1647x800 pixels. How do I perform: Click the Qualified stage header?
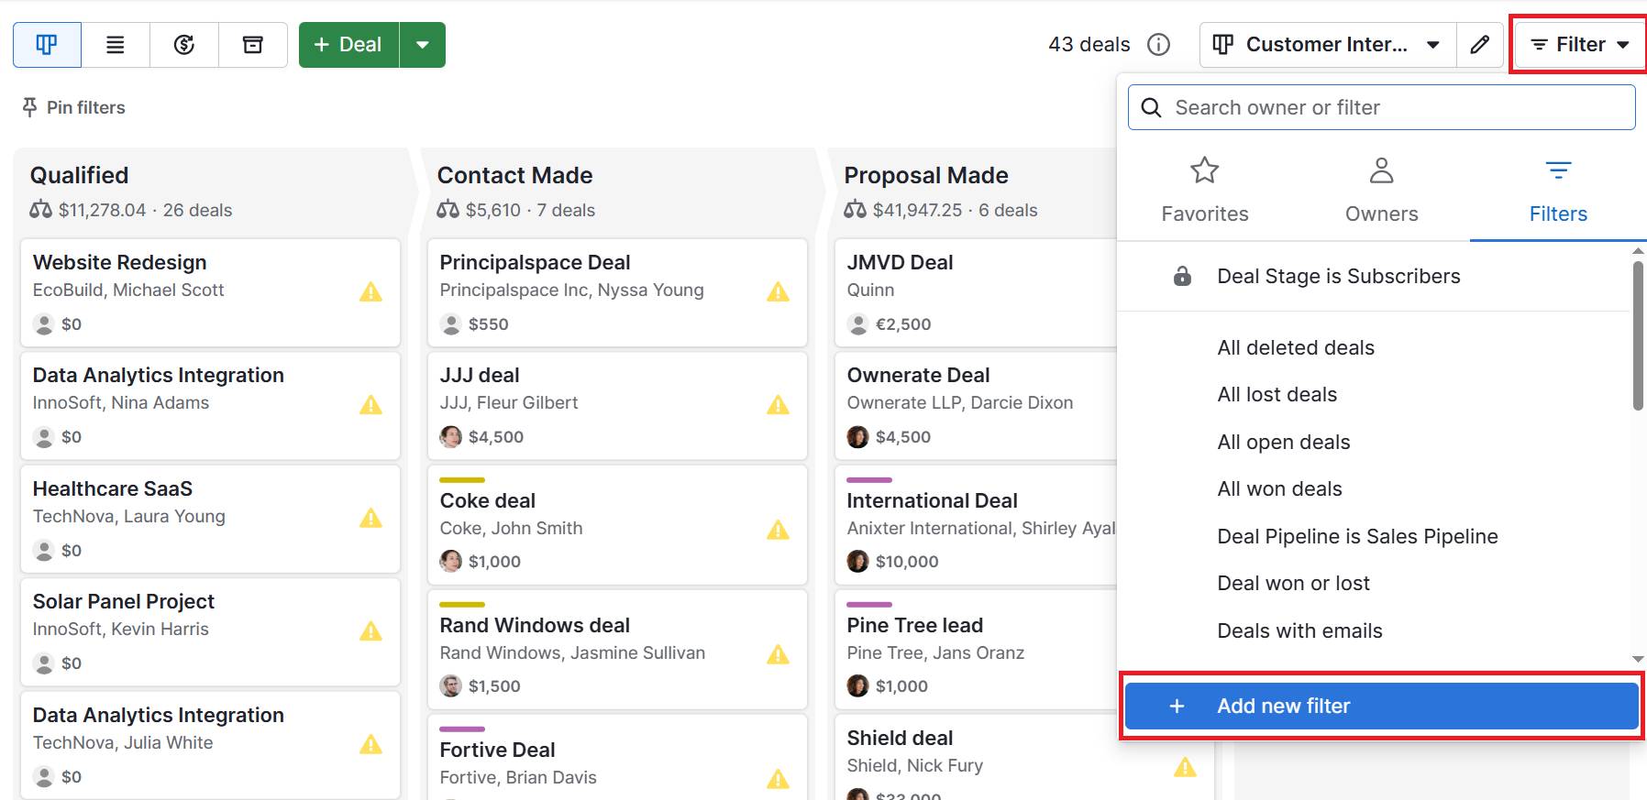coord(79,175)
